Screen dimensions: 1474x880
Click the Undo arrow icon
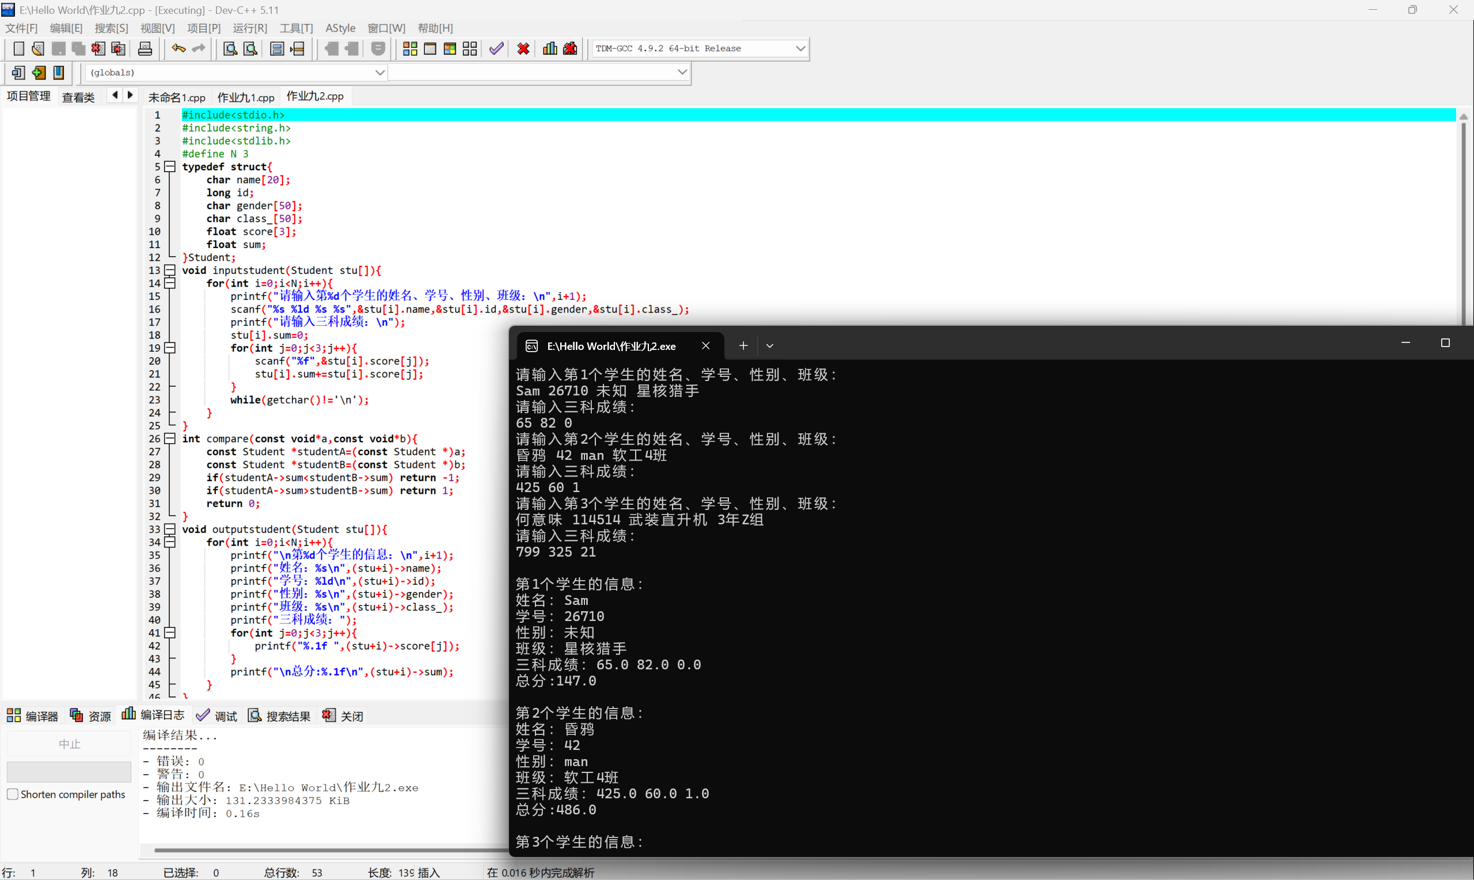point(178,48)
